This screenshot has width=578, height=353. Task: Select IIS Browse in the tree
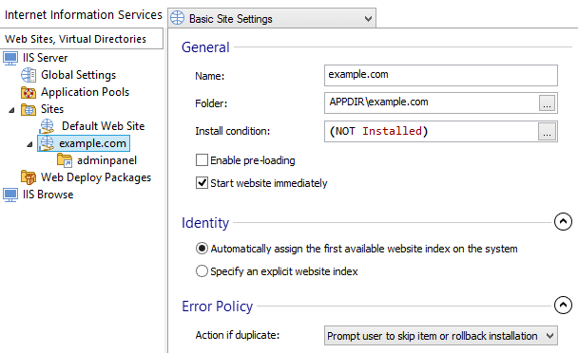[x=48, y=195]
